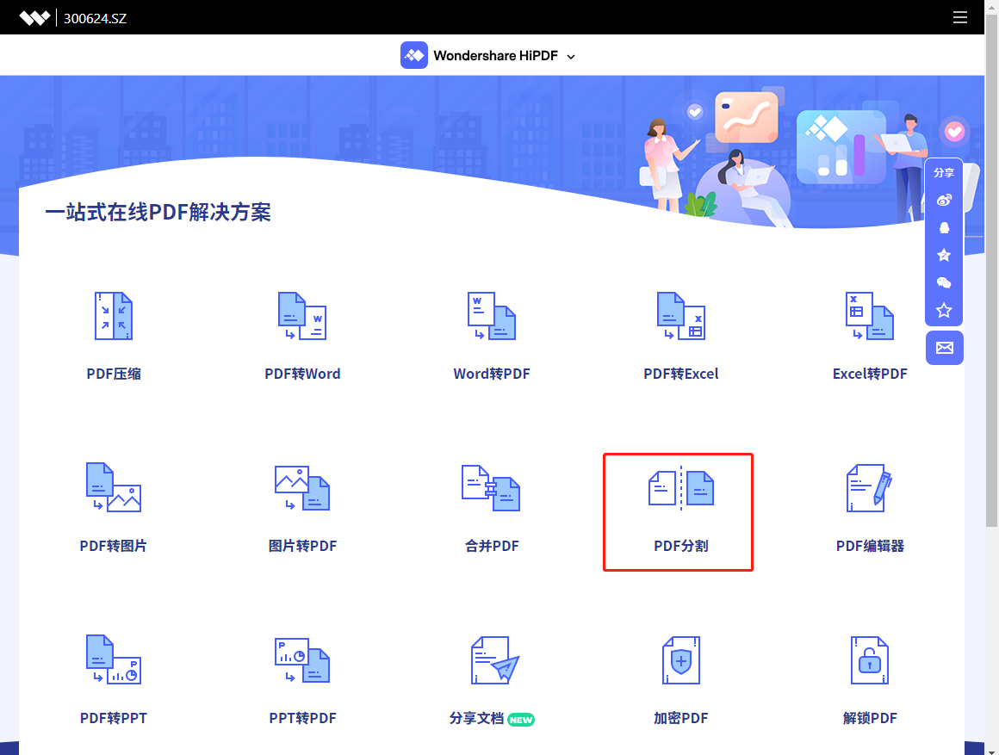Viewport: 999px width, 755px height.
Task: Share via the QQ penguin icon
Action: click(944, 228)
